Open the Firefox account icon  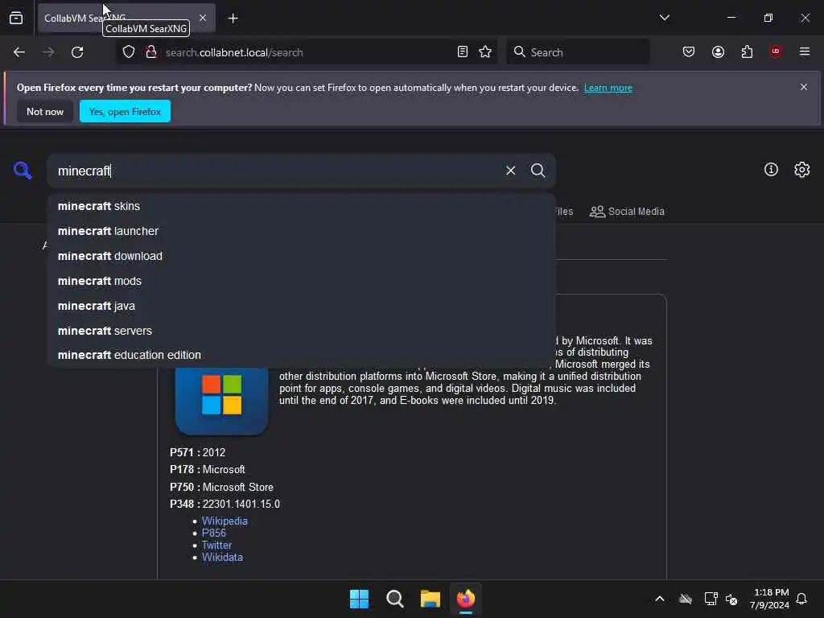click(x=718, y=52)
